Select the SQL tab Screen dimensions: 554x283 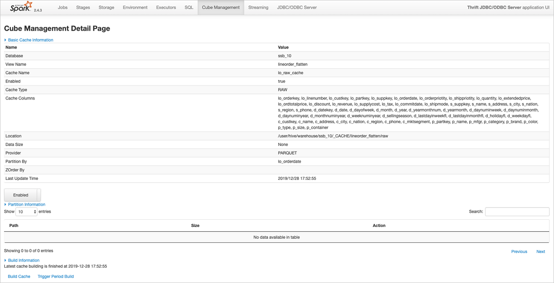click(x=189, y=7)
